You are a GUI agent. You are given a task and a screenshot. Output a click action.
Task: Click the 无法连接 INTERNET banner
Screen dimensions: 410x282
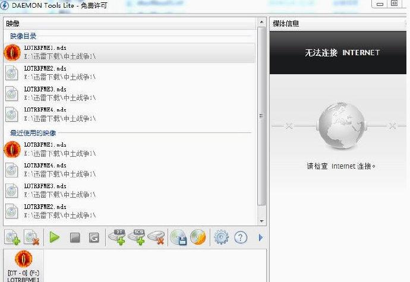coord(338,52)
